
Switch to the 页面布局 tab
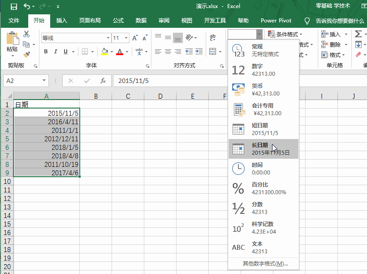(90, 21)
